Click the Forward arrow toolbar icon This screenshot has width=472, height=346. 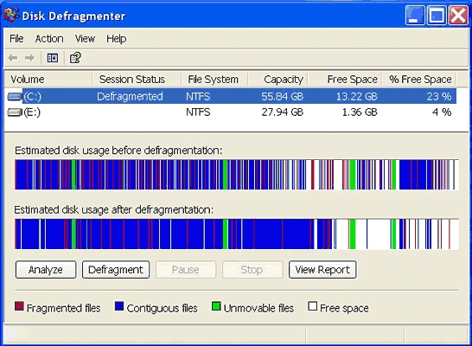pos(29,57)
